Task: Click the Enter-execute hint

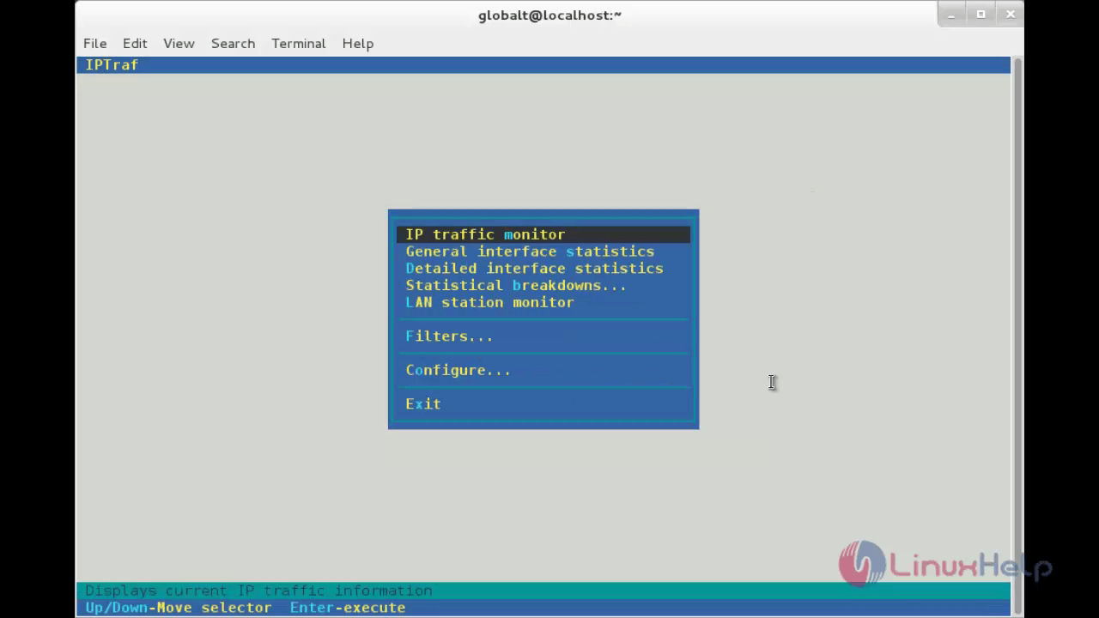Action: pyautogui.click(x=348, y=608)
